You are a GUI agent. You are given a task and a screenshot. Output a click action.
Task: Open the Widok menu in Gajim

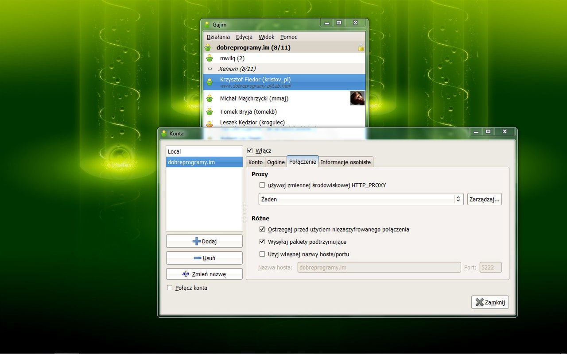[266, 37]
